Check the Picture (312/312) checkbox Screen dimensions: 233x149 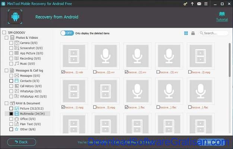11,108
